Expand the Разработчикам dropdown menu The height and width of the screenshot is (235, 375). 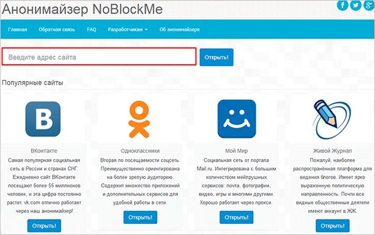pyautogui.click(x=128, y=29)
